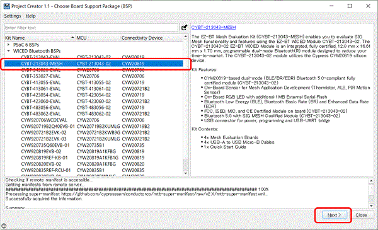
Task: Click the 'Successfully acquired the information' log line
Action: [44, 198]
